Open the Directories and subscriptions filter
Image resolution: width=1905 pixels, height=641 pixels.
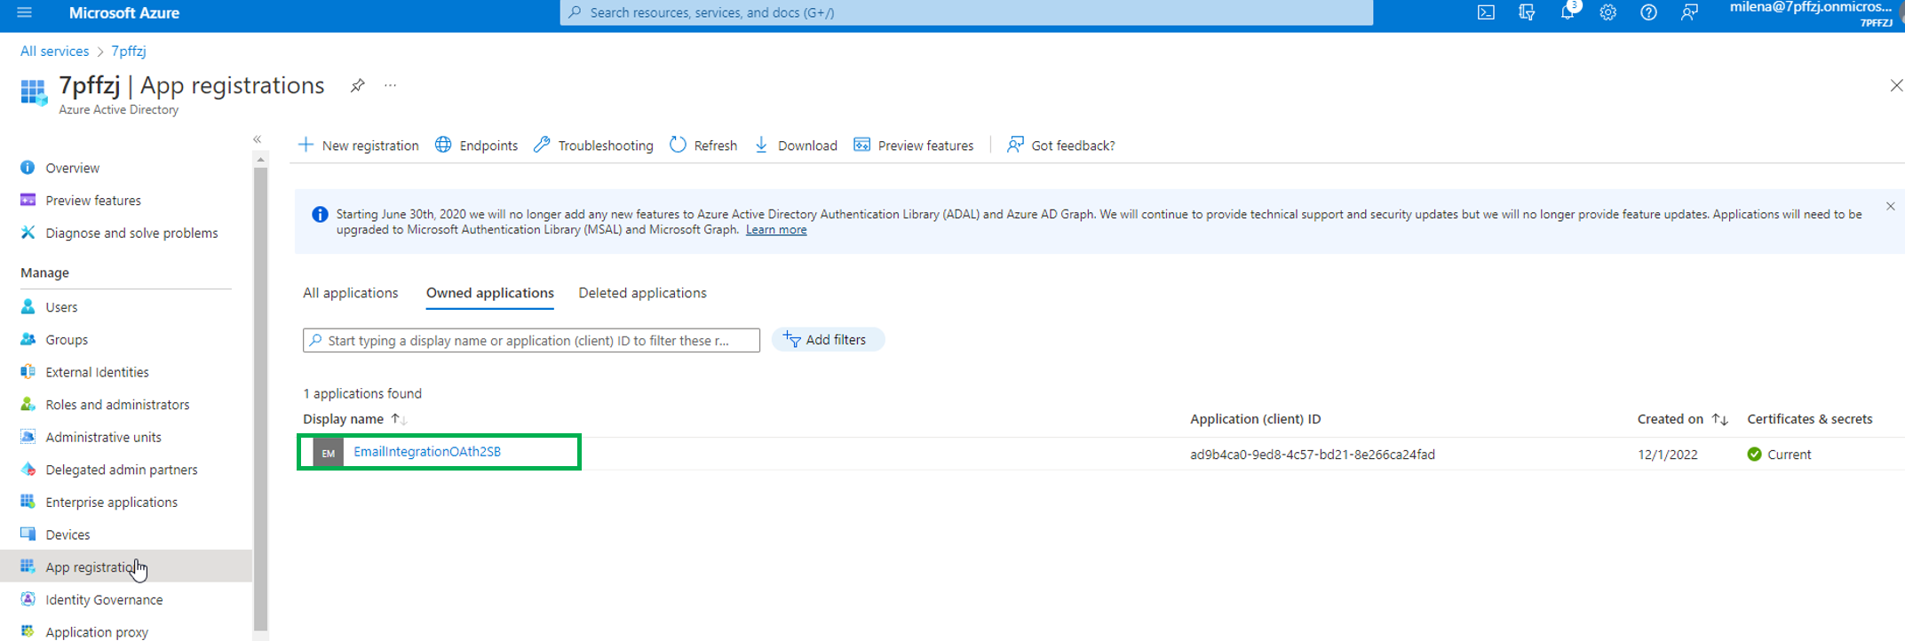(x=1527, y=12)
